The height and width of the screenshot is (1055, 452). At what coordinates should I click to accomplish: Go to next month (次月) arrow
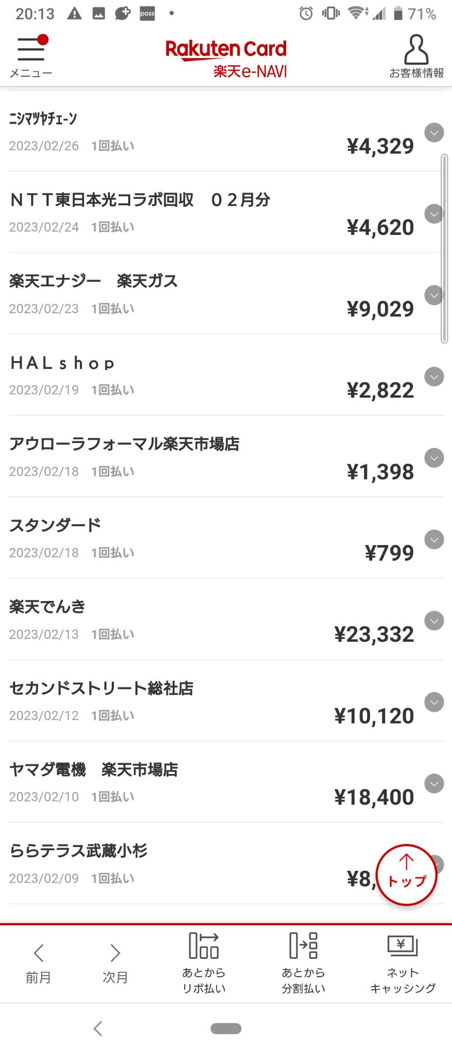[115, 964]
